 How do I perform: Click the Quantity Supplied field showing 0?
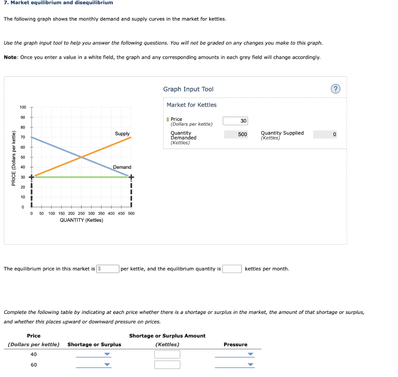(x=325, y=134)
